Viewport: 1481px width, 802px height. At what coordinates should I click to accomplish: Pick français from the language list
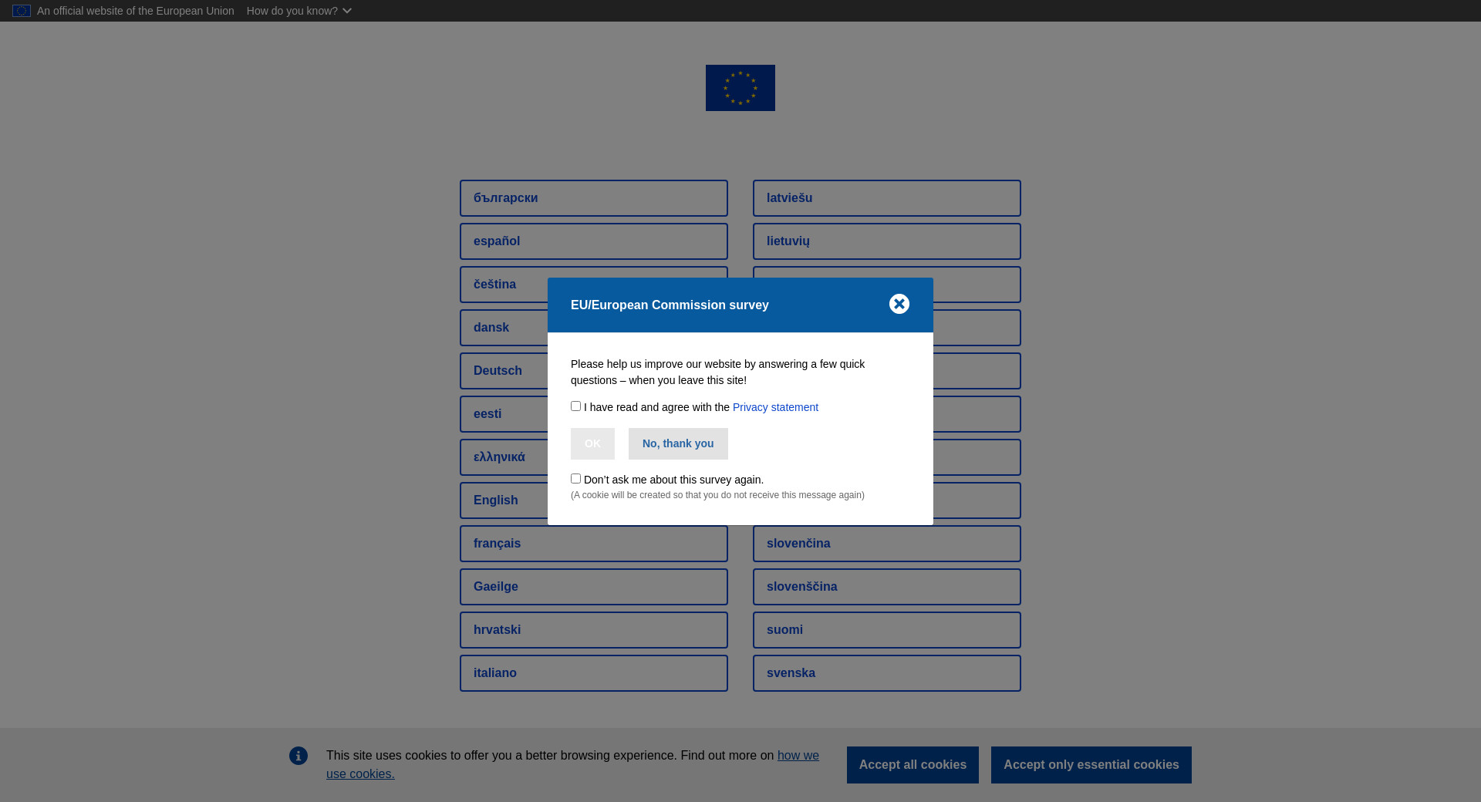(x=593, y=544)
